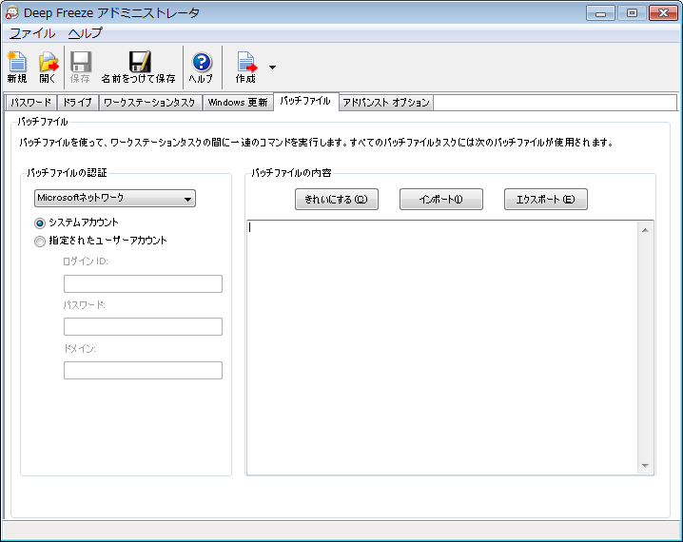Select the バッチファイル tab
The height and width of the screenshot is (542, 683).
(x=305, y=101)
